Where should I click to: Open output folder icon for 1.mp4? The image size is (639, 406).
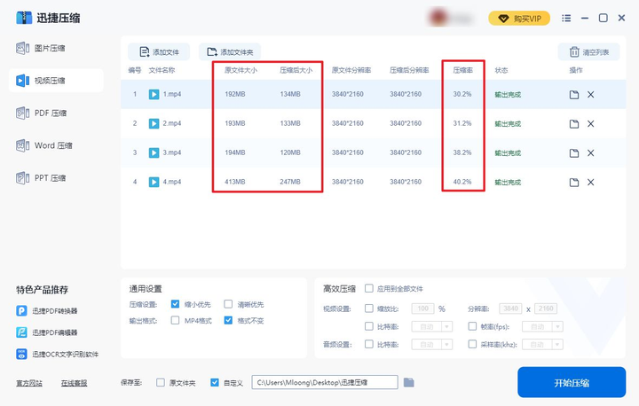pyautogui.click(x=574, y=95)
